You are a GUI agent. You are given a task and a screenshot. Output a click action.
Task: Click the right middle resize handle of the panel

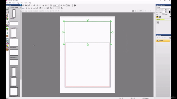point(112,32)
